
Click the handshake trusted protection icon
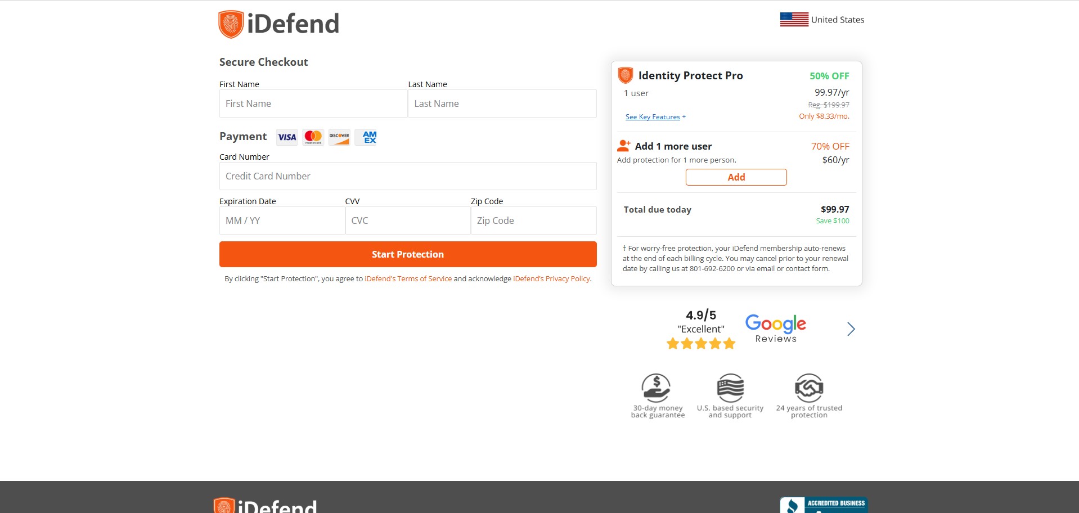(809, 388)
